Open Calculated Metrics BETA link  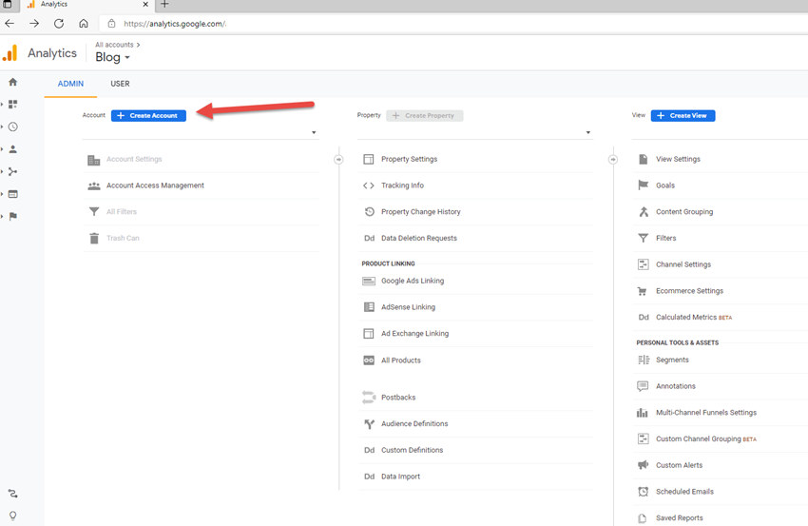tap(694, 317)
